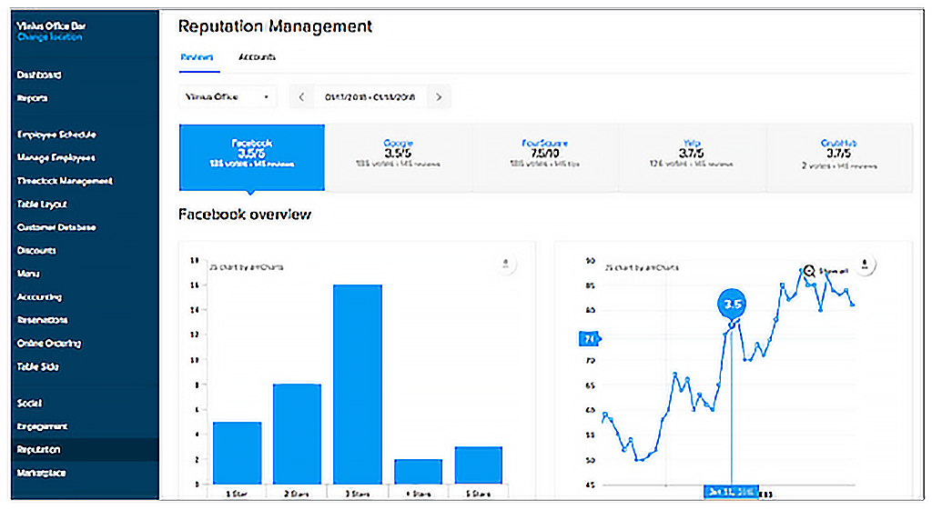This screenshot has width=932, height=510.
Task: Select the Yelp rating card
Action: [x=692, y=157]
